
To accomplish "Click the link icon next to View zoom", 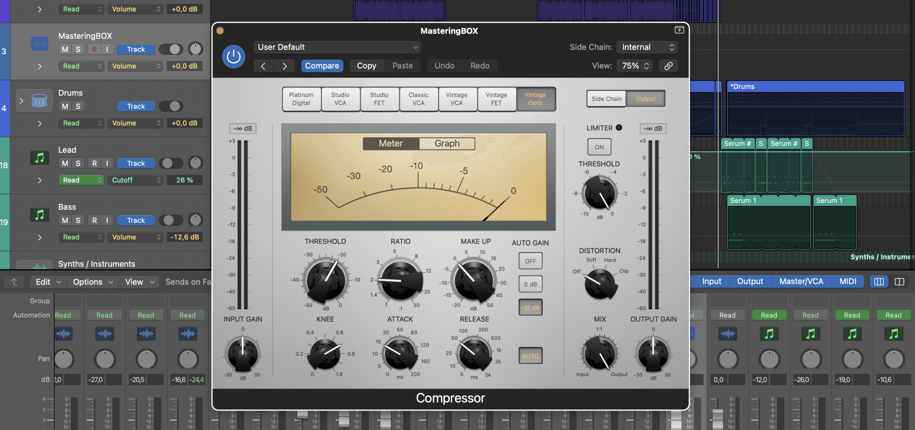I will tap(668, 66).
